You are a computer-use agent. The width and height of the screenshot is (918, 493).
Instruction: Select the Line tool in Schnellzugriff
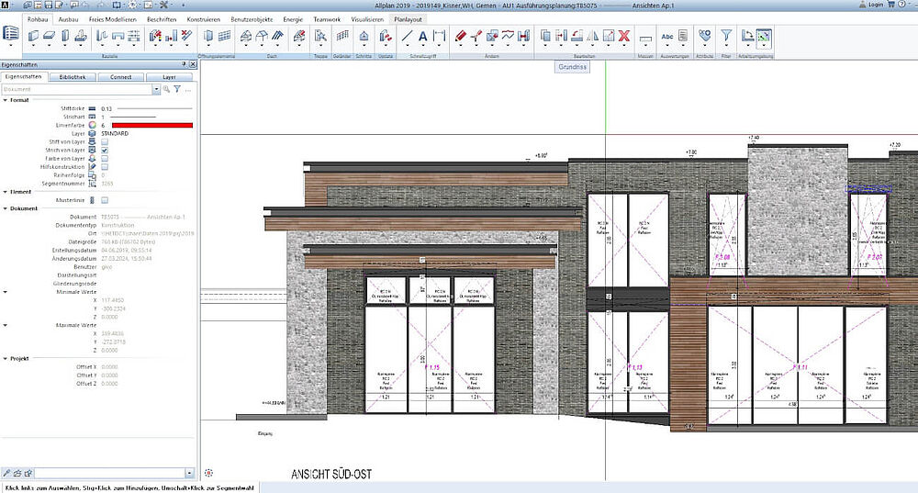pos(407,37)
